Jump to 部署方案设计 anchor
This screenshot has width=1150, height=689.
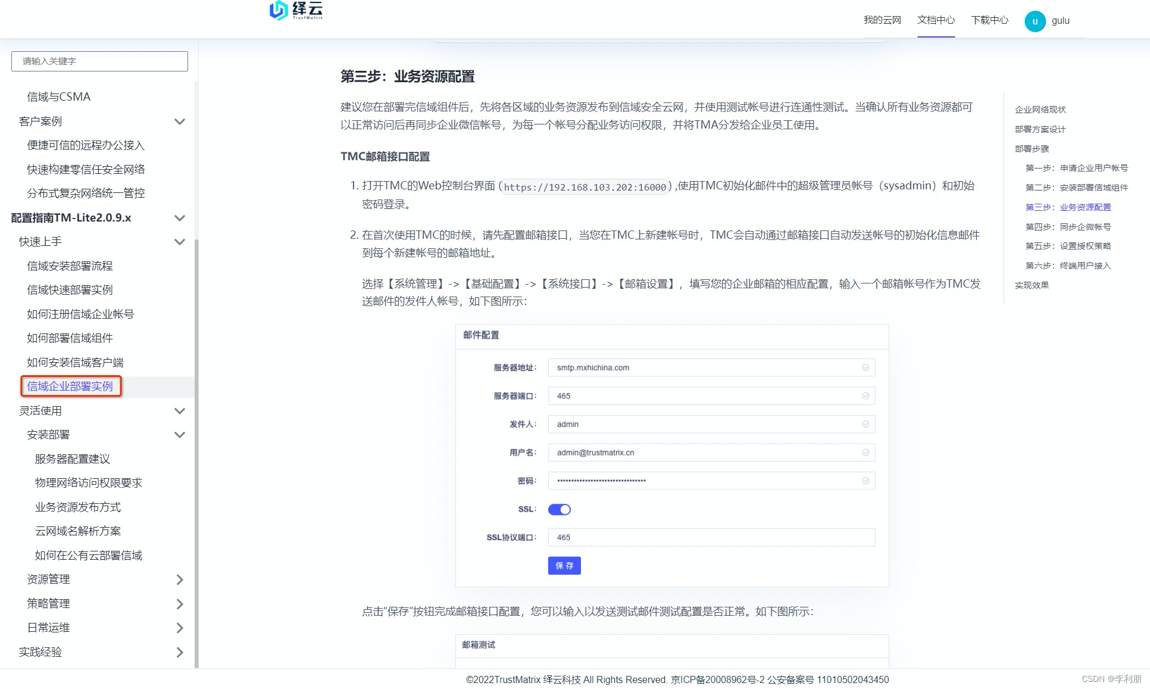coord(1040,129)
